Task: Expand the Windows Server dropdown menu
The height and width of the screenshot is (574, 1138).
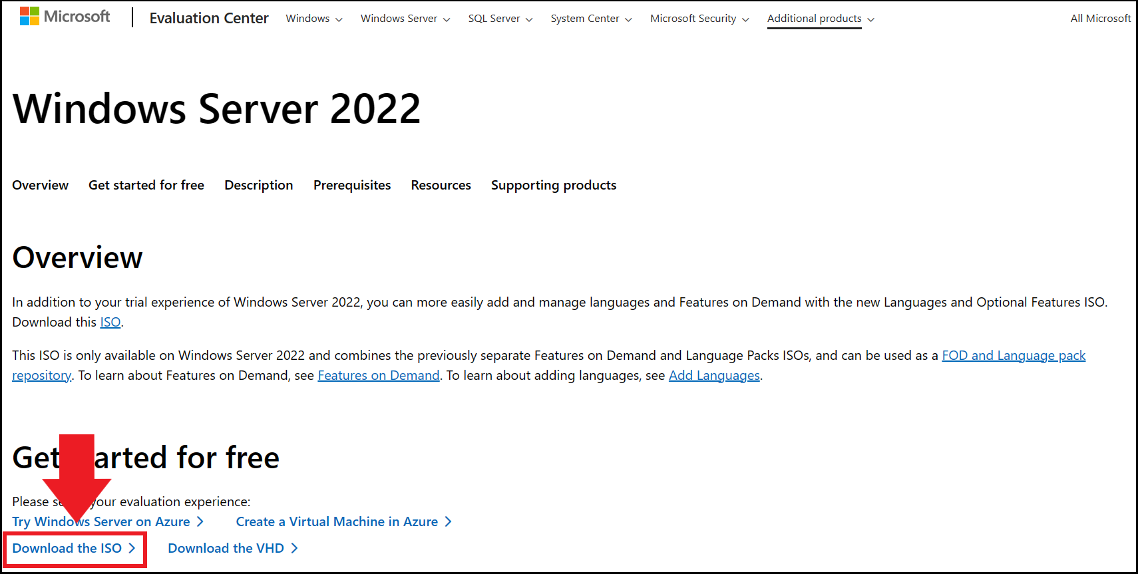Action: pyautogui.click(x=405, y=19)
